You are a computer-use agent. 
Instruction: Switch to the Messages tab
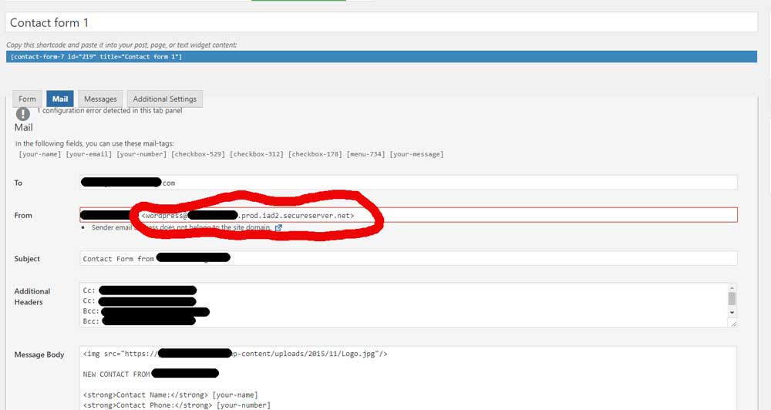coord(100,99)
